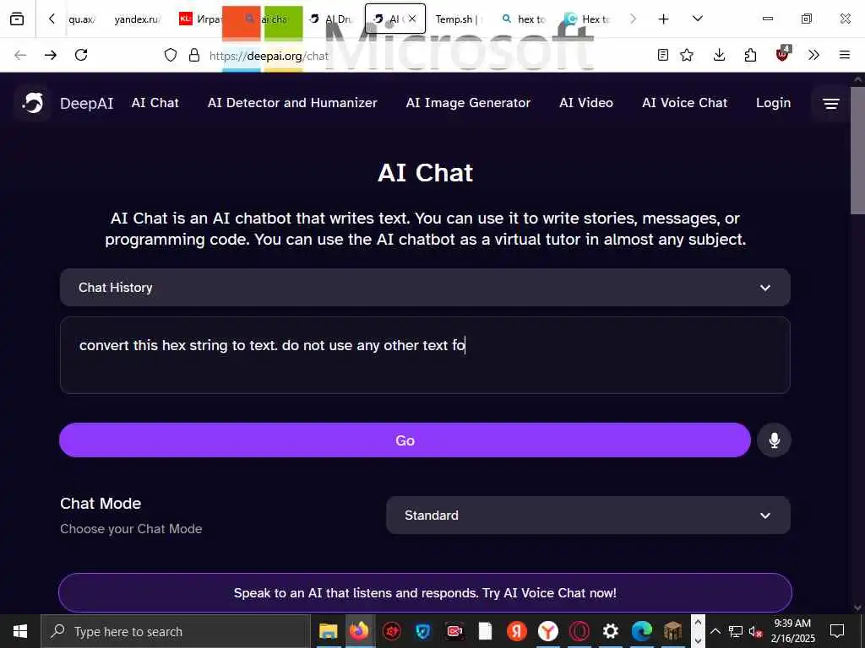Go forward in browser history
Image resolution: width=865 pixels, height=648 pixels.
click(51, 55)
